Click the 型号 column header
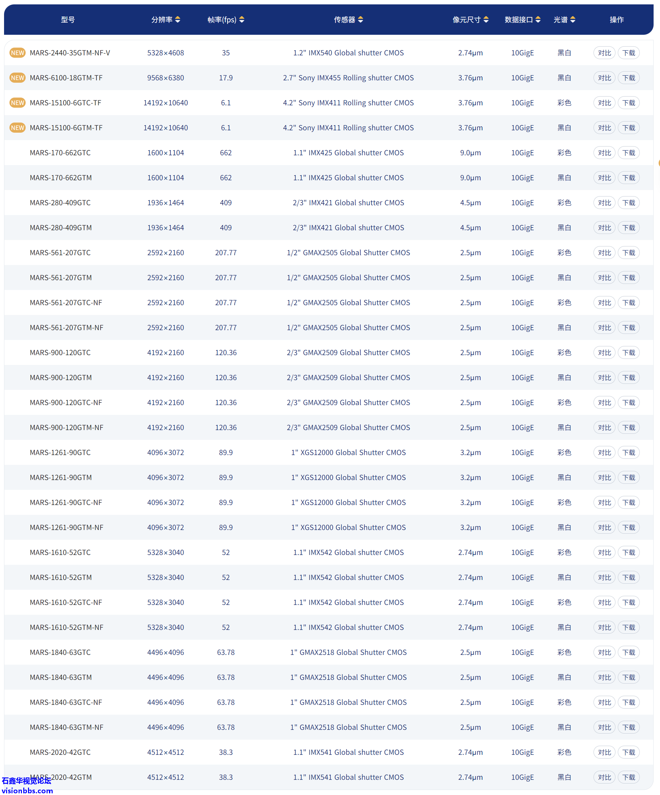Viewport: 660px width, 795px height. point(68,20)
